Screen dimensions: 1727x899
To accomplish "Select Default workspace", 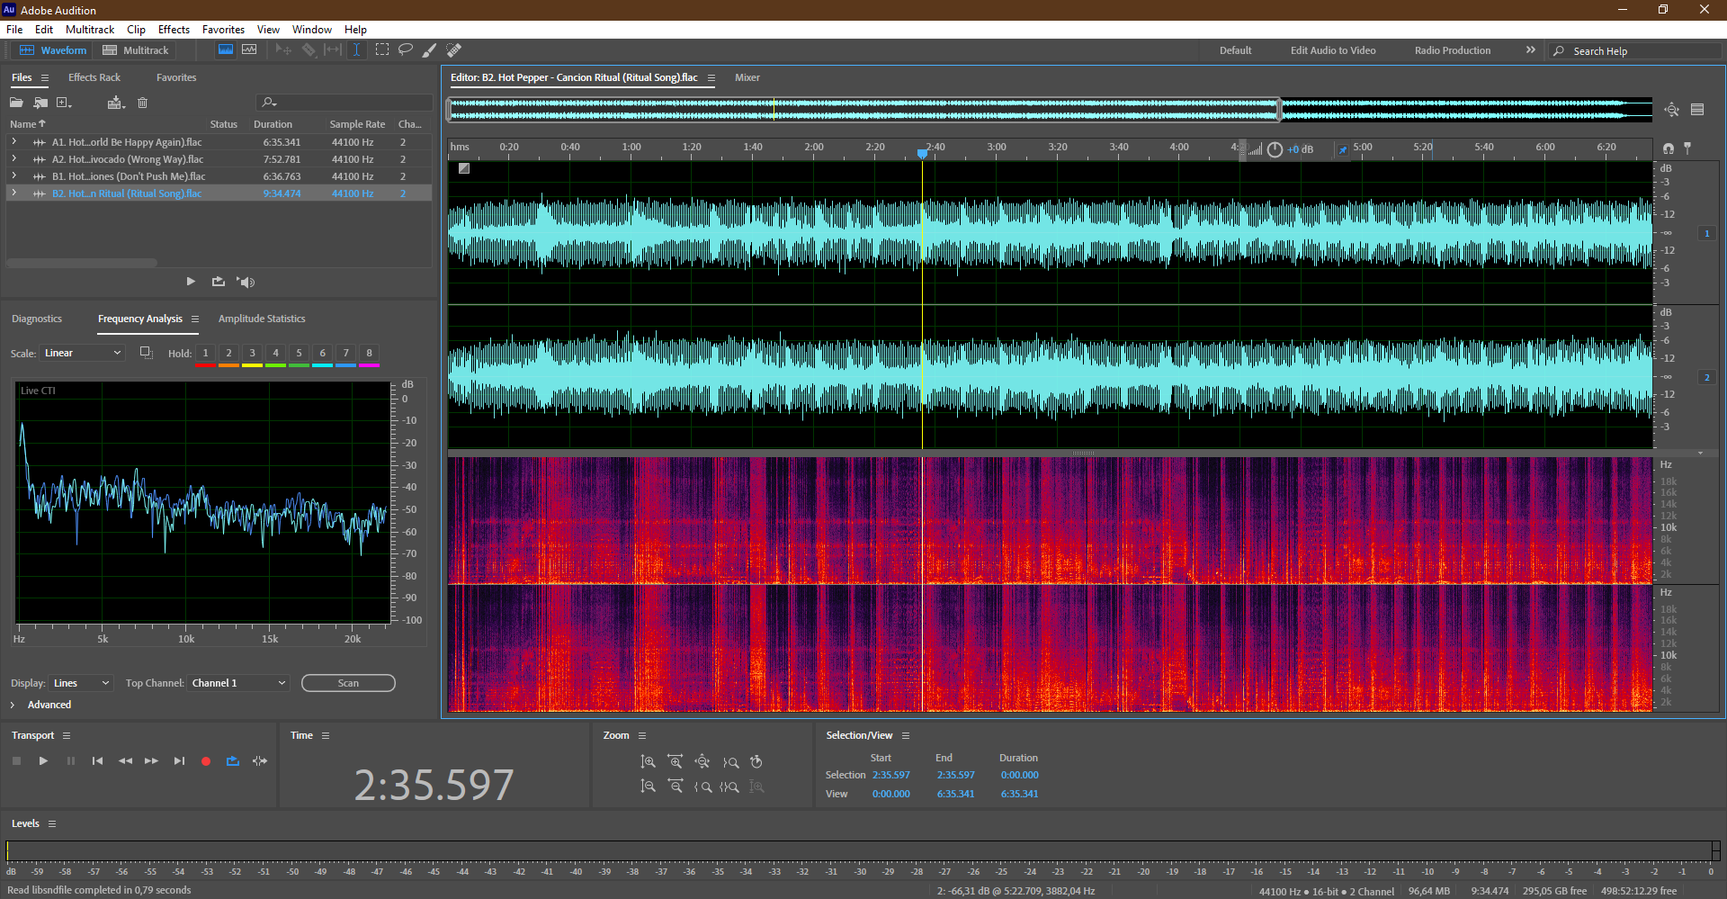I will [1235, 50].
